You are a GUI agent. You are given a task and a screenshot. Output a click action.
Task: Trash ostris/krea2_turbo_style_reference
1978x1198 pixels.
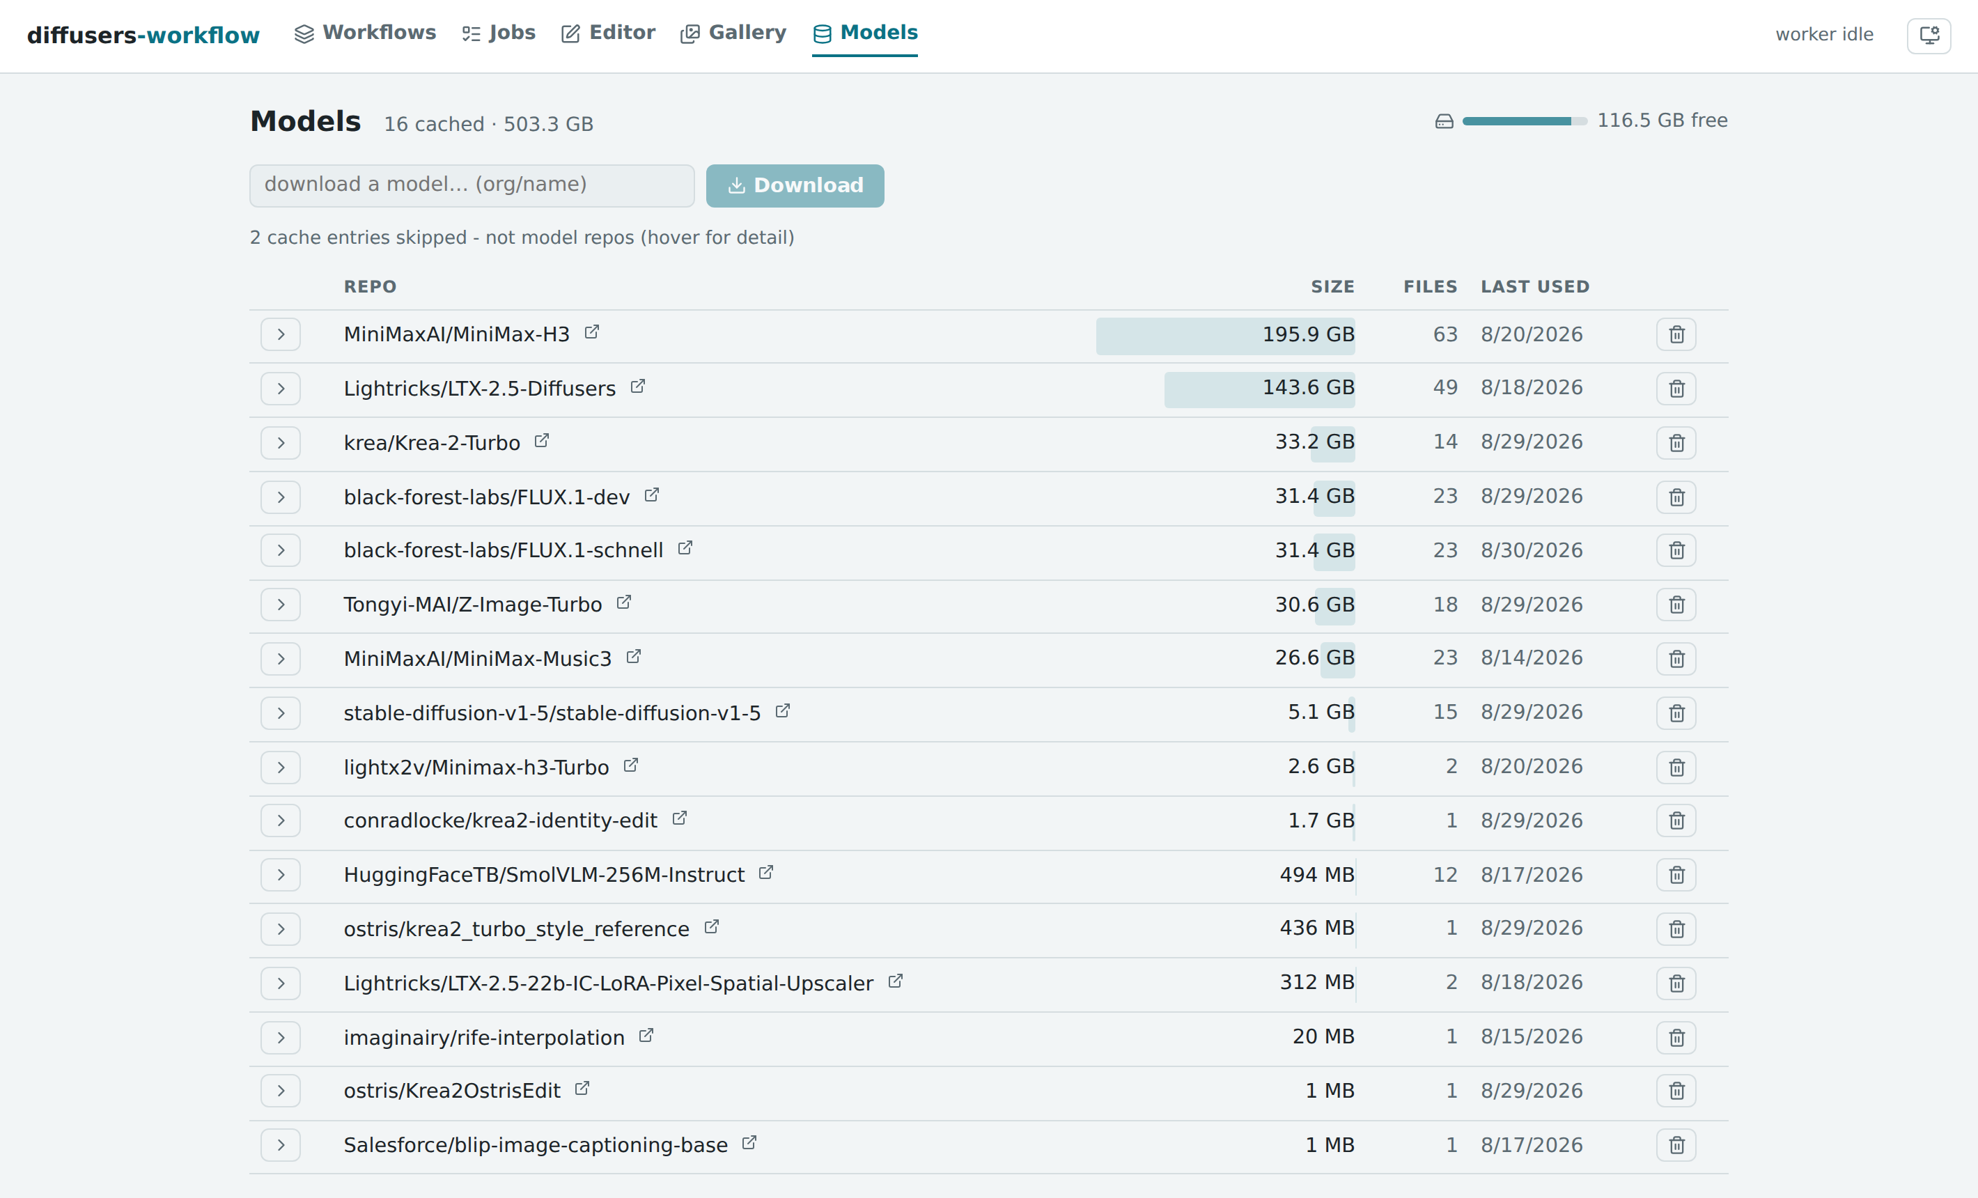pos(1676,929)
